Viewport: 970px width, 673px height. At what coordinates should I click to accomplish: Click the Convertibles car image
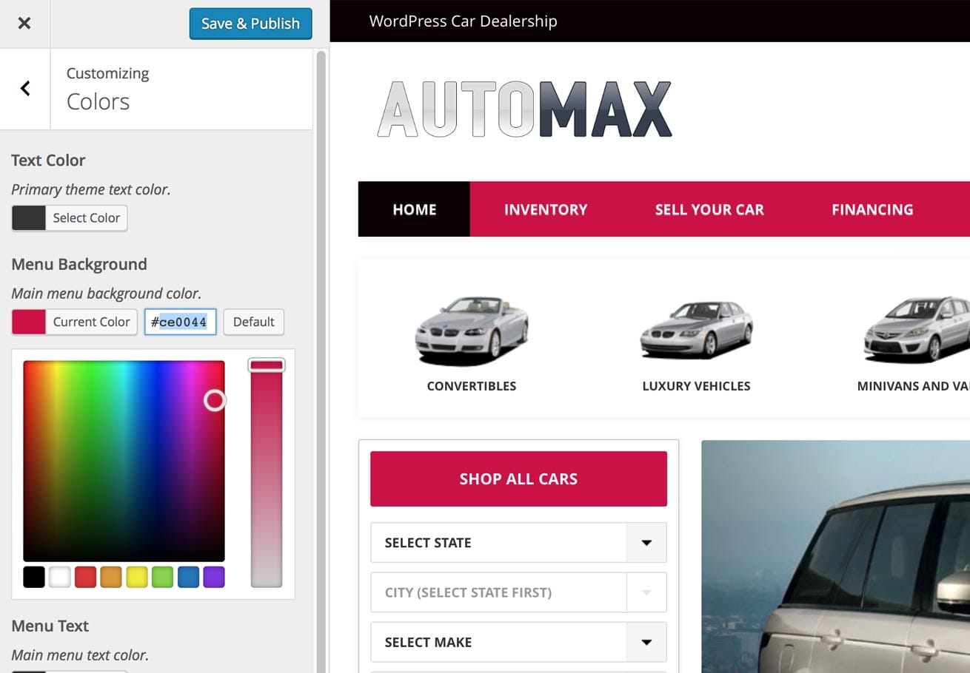point(472,331)
